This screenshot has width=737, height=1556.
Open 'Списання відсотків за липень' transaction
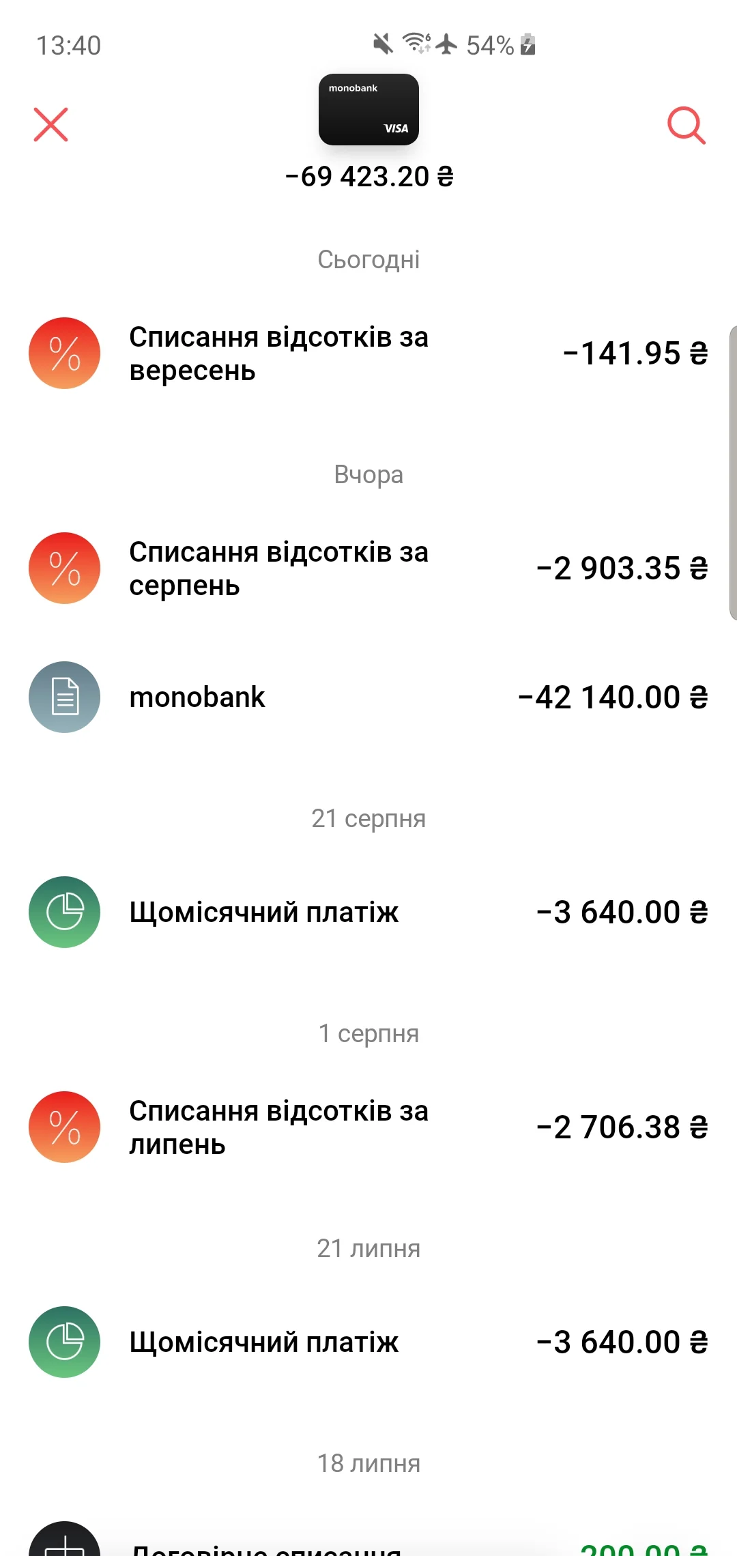pyautogui.click(x=278, y=1127)
